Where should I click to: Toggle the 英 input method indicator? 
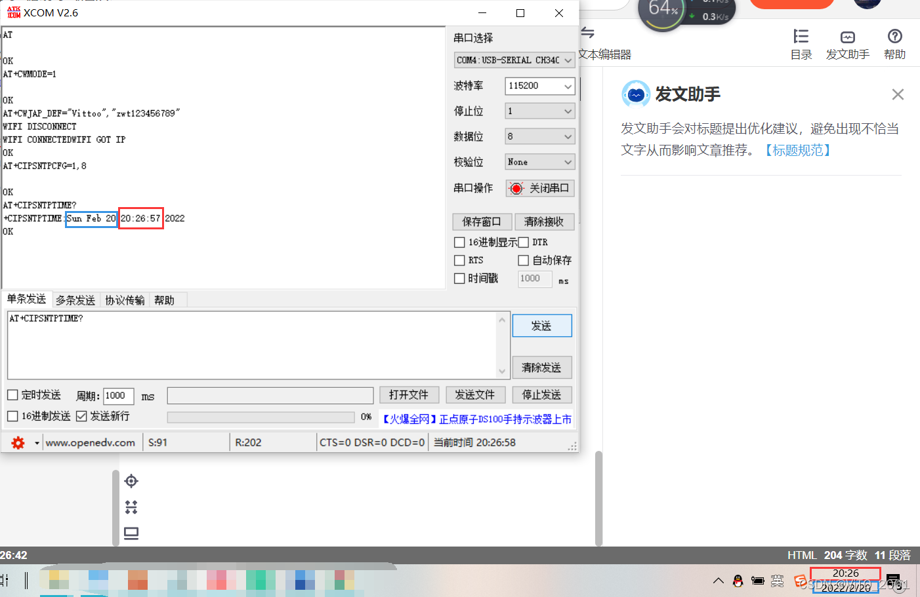[778, 581]
